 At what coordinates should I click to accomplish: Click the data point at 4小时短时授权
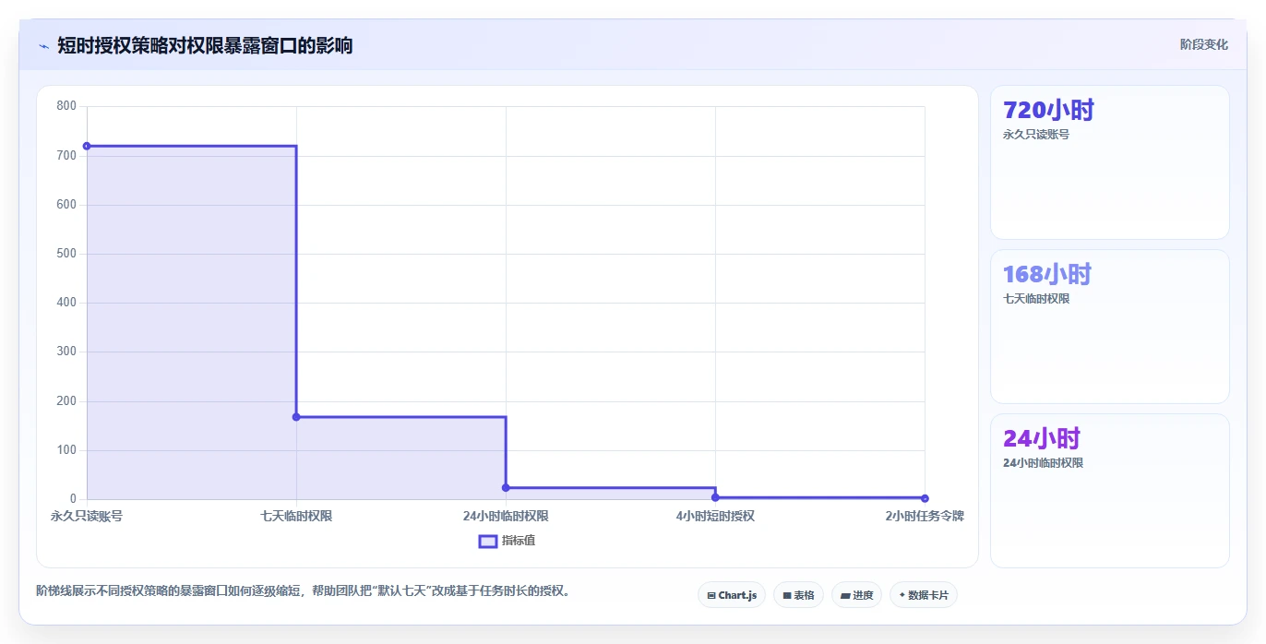[x=715, y=497]
